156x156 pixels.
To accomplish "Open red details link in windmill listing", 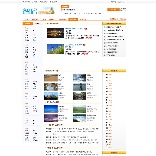I will pyautogui.click(x=85, y=54).
